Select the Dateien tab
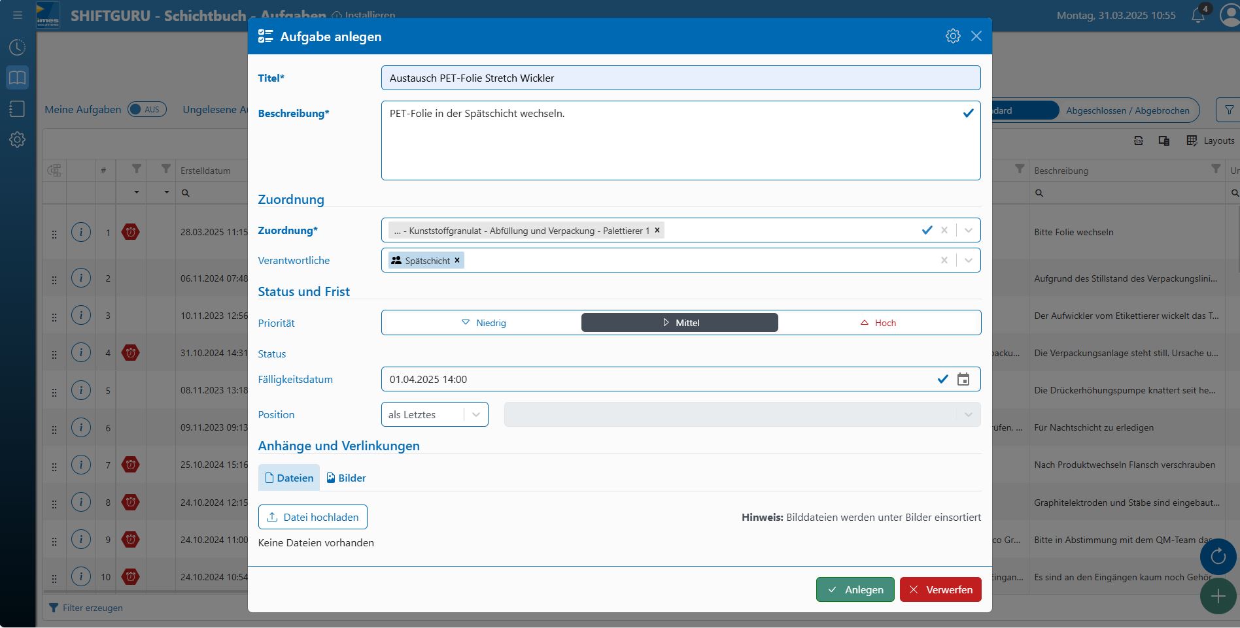The image size is (1240, 628). click(288, 478)
